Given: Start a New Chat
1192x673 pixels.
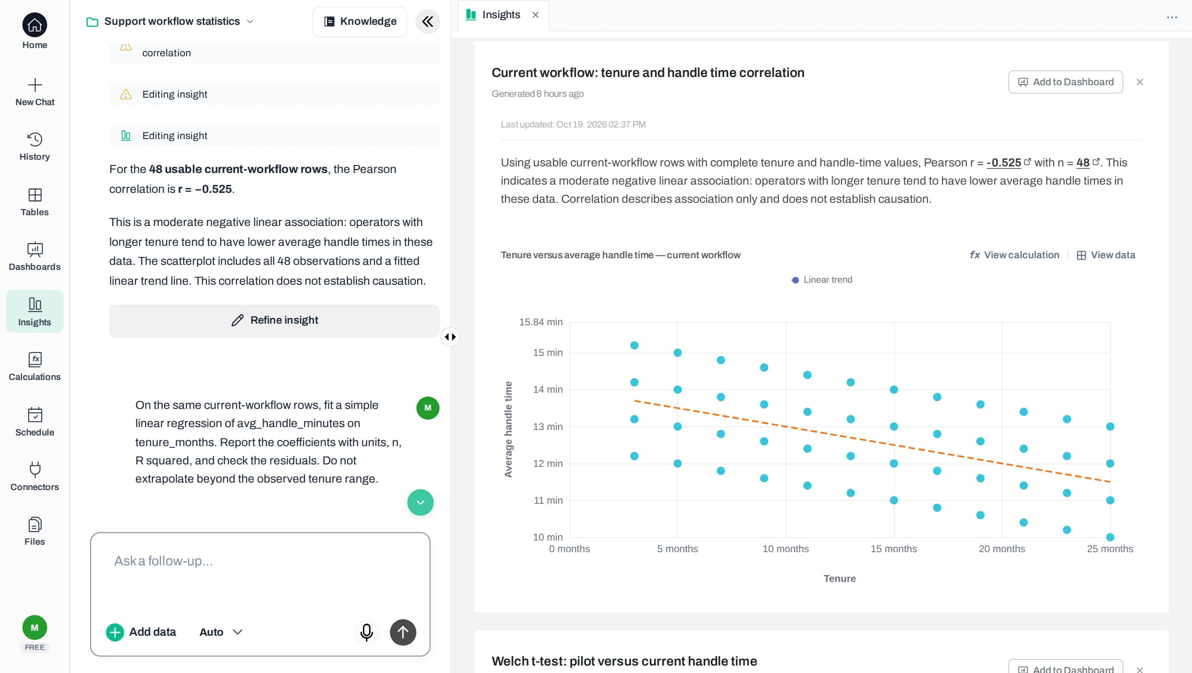Looking at the screenshot, I should pyautogui.click(x=35, y=91).
